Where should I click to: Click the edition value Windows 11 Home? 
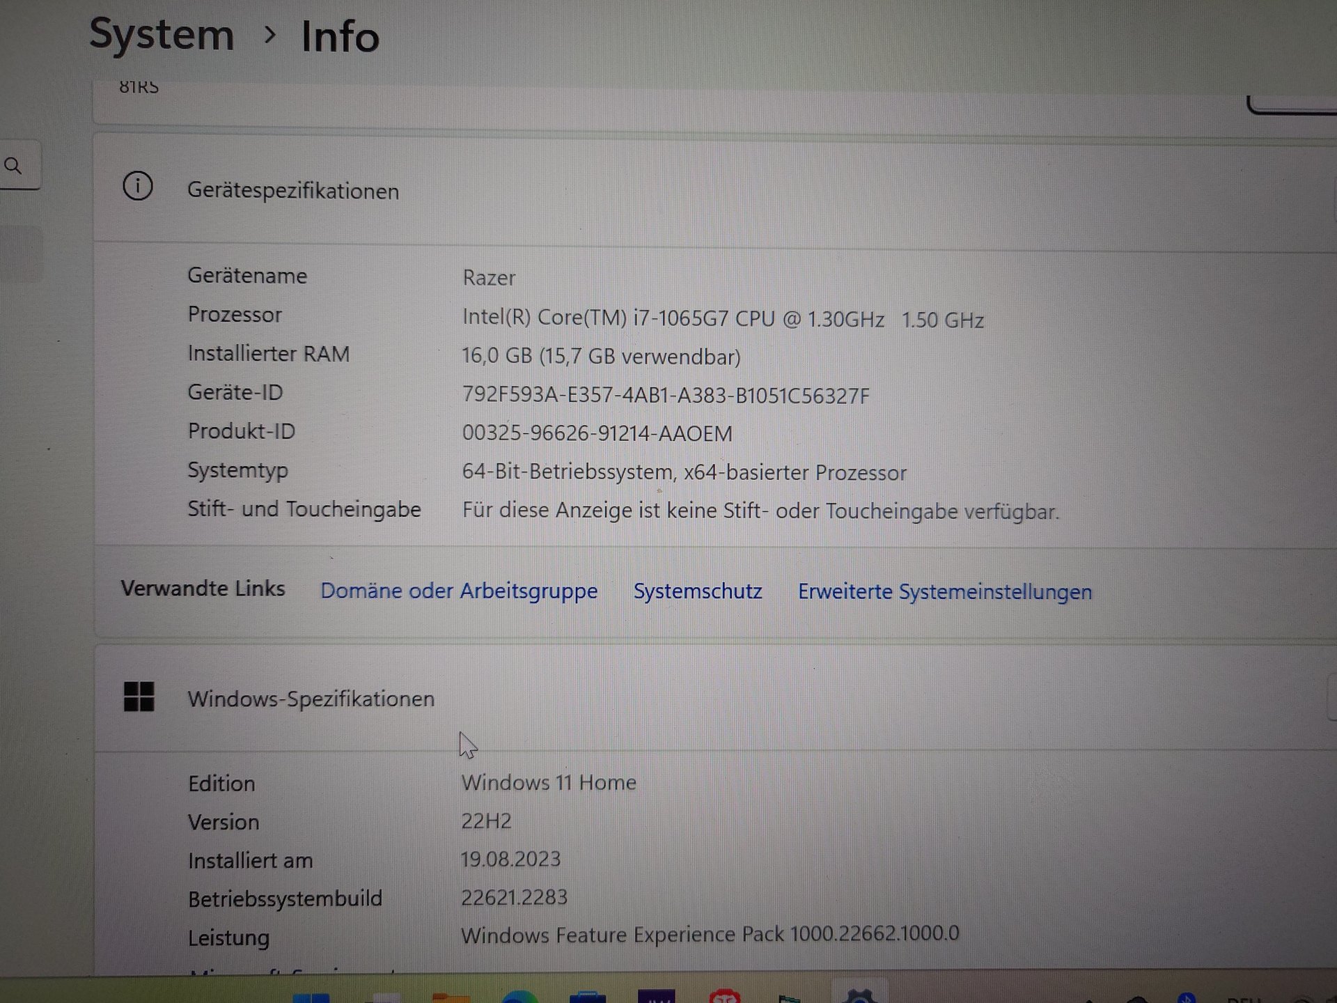[549, 783]
